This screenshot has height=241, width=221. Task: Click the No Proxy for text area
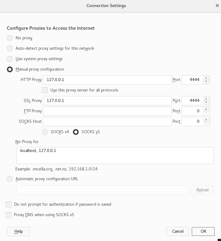pos(115,155)
